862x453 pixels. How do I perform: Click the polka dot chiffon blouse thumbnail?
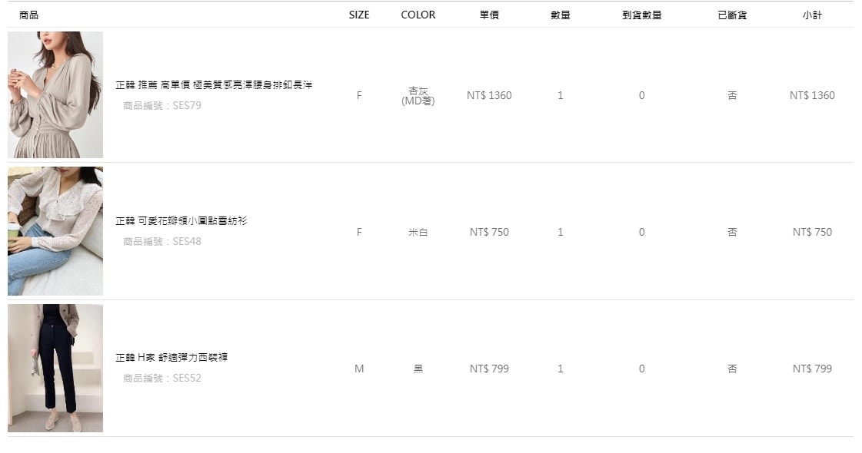55,231
